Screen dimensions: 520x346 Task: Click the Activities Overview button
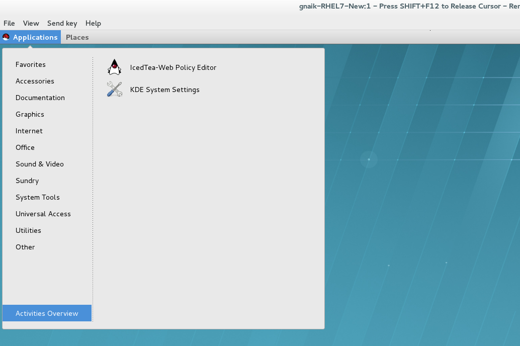tap(47, 313)
